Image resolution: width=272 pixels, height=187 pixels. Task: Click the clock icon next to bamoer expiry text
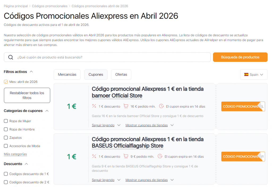(x=161, y=106)
